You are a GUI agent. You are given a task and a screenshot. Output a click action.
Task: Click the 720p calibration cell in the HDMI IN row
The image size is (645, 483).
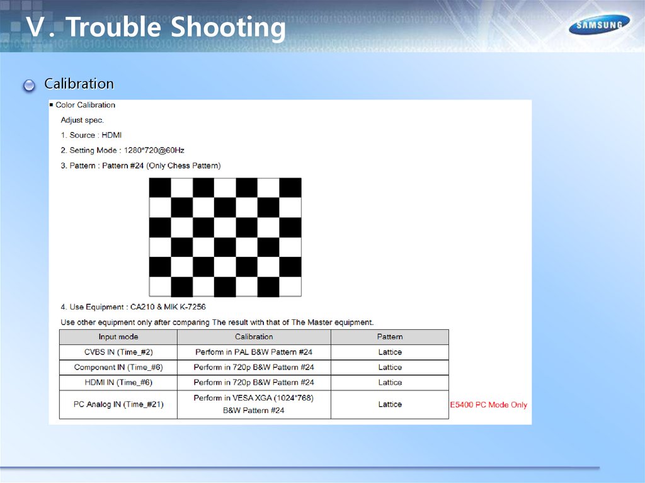tap(254, 383)
